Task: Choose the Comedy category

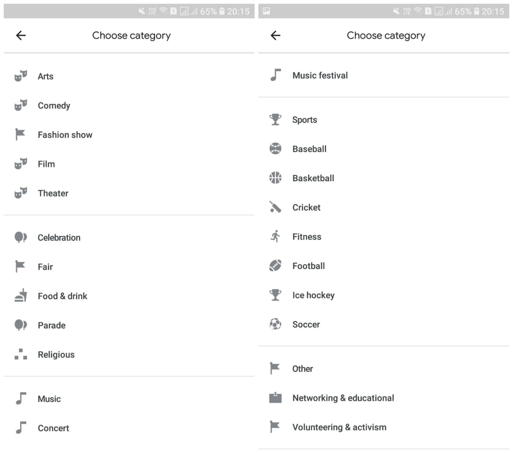Action: (x=54, y=106)
